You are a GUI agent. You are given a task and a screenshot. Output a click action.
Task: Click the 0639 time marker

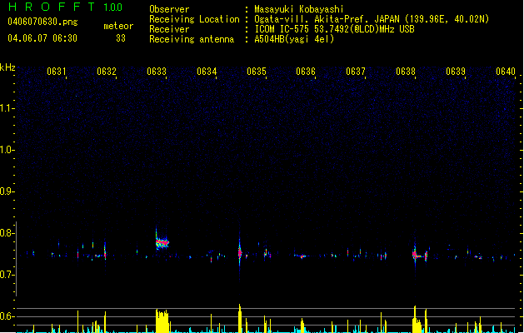tap(456, 72)
